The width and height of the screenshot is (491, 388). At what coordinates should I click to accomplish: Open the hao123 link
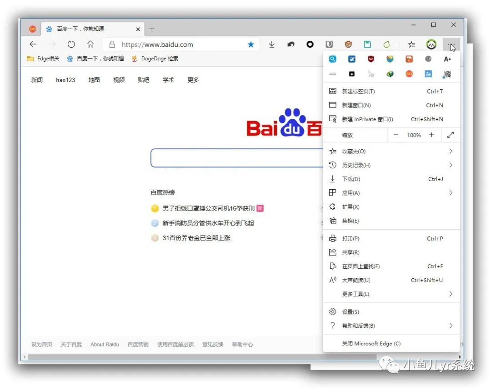click(65, 80)
